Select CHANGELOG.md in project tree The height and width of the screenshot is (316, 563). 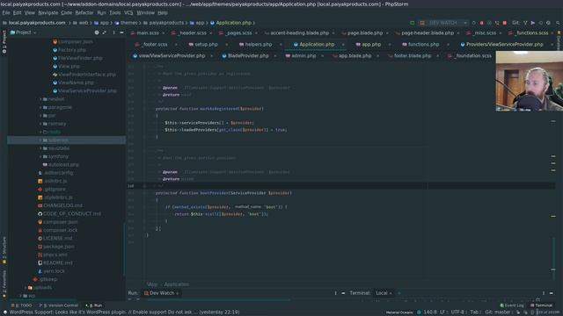point(62,205)
